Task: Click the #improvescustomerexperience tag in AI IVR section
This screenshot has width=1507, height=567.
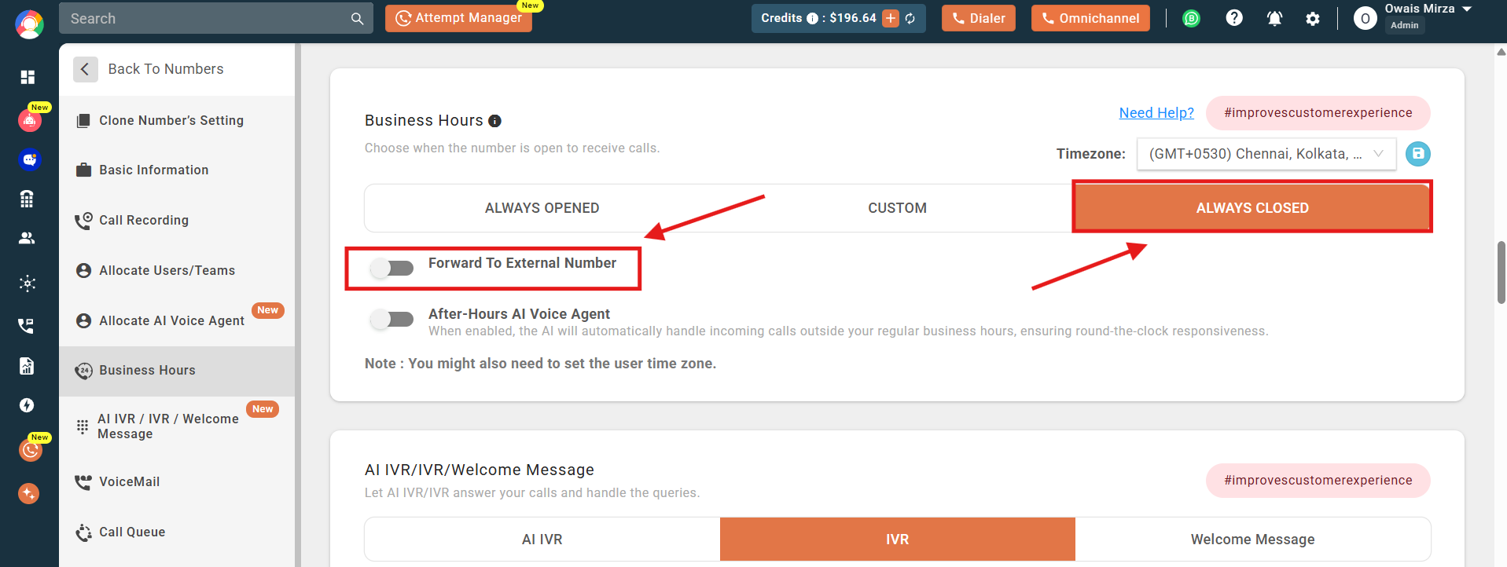Action: pyautogui.click(x=1318, y=481)
